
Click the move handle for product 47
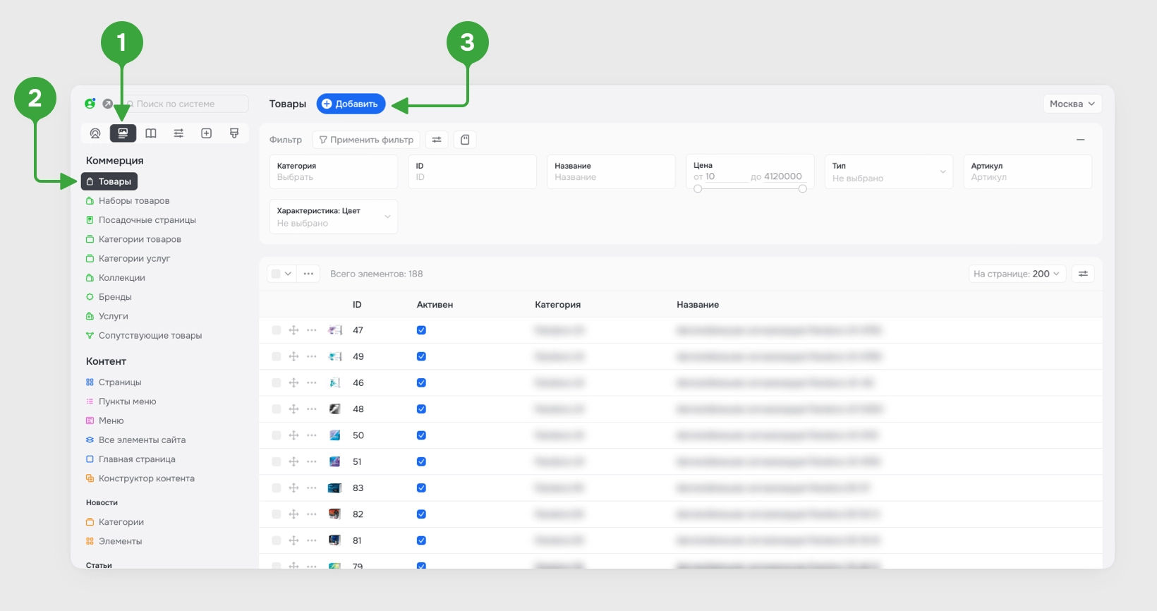(294, 330)
